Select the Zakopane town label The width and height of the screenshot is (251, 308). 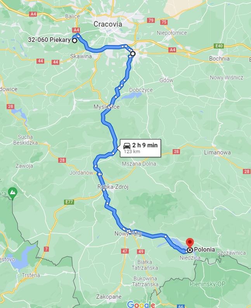[x=109, y=297]
